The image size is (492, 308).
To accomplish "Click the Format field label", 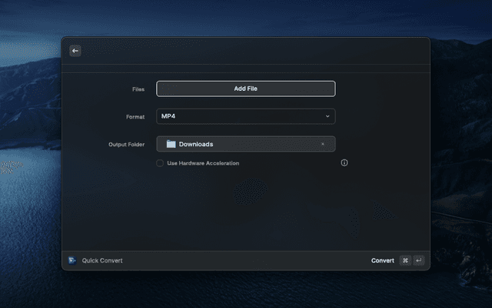I will pyautogui.click(x=135, y=117).
